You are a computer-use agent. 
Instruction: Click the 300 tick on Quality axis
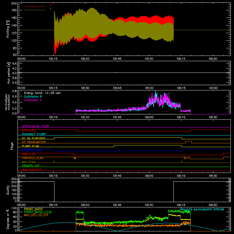point(14,179)
